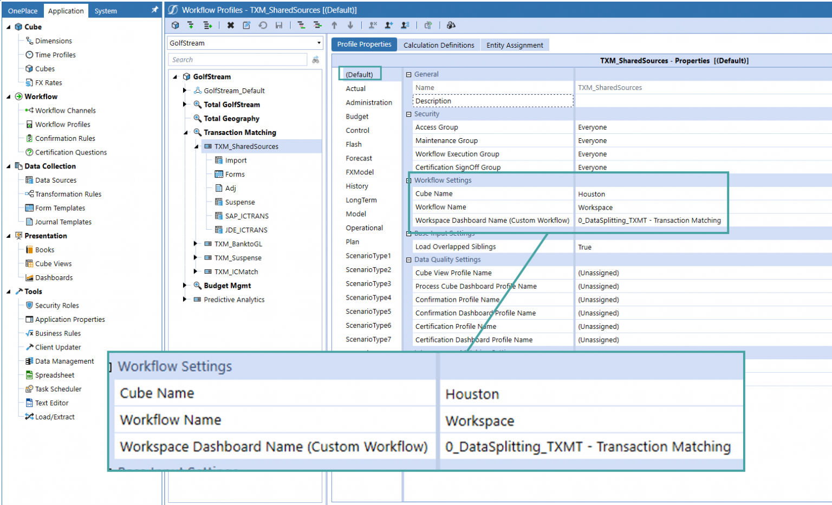This screenshot has height=505, width=832.
Task: Switch to the OnePlace tab
Action: click(x=23, y=11)
